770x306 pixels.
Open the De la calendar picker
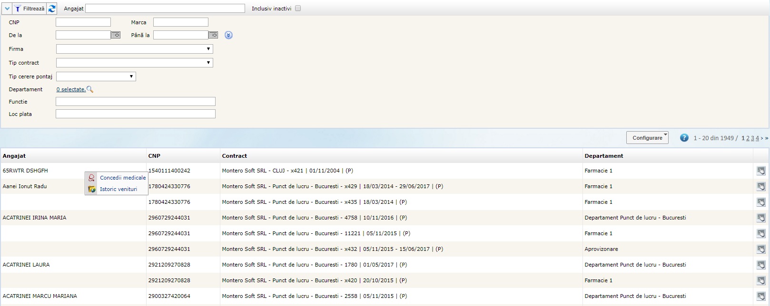(x=116, y=35)
